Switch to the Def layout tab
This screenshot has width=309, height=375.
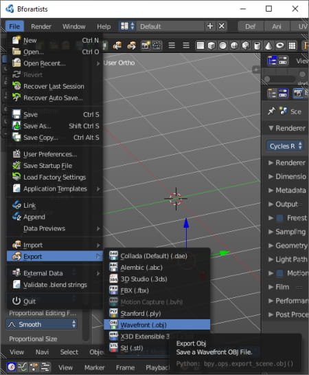251,26
